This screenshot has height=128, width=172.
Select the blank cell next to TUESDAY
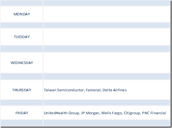click(107, 37)
